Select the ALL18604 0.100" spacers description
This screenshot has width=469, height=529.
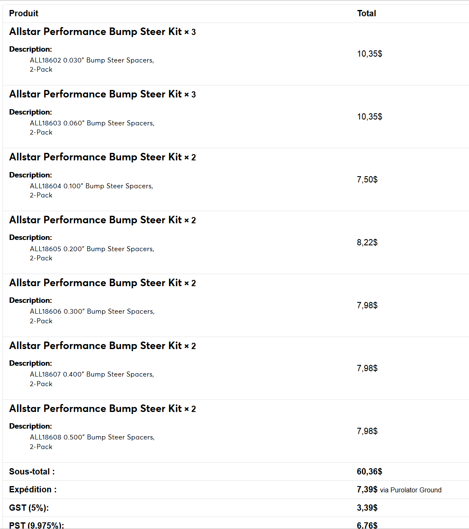point(91,190)
